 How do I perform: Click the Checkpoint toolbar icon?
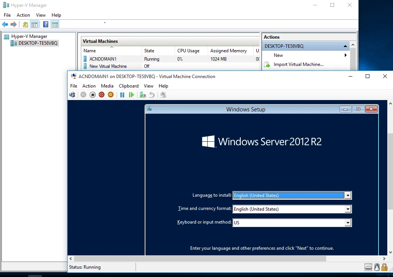(143, 95)
